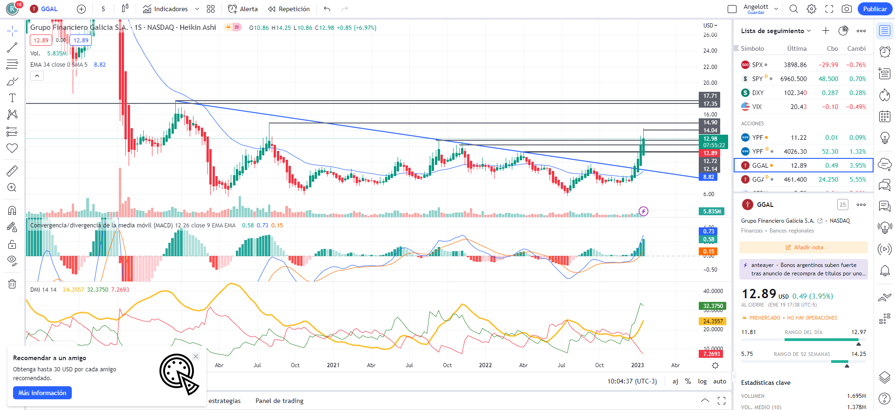Open chart settings gear icon

click(812, 9)
